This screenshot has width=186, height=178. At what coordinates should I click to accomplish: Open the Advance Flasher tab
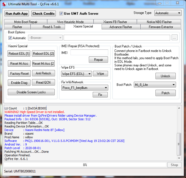pyautogui.click(x=121, y=27)
